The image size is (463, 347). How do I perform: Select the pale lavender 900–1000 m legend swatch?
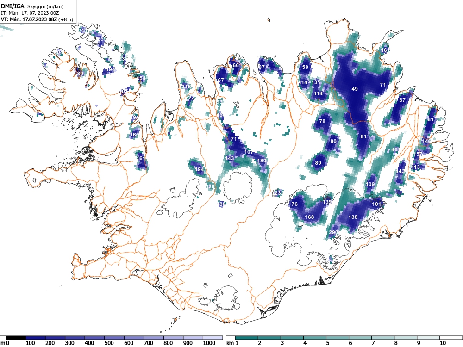click(194, 338)
